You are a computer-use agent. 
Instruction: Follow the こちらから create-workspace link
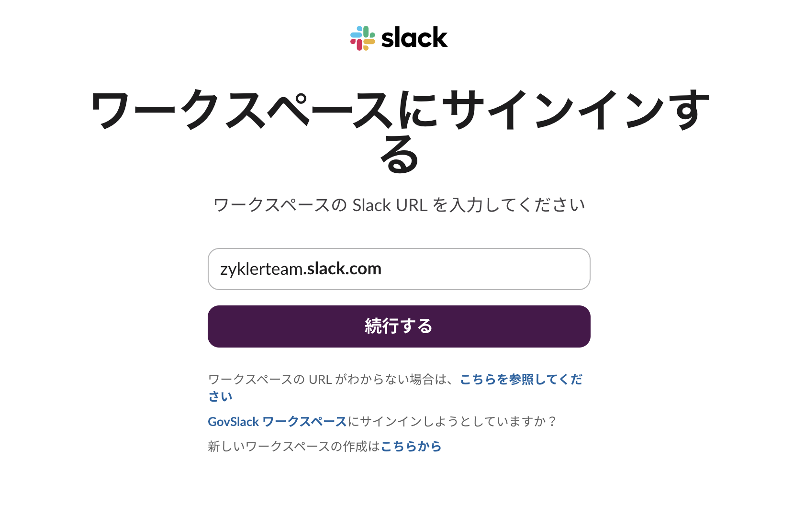coord(411,447)
